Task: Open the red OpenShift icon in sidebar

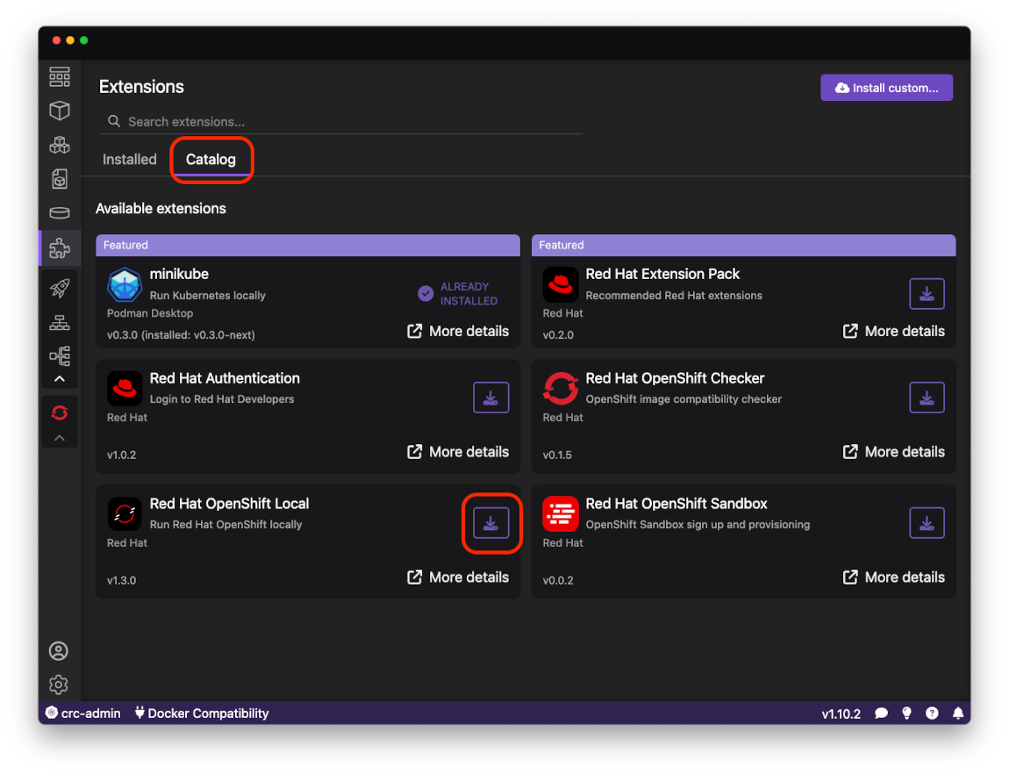Action: [60, 413]
